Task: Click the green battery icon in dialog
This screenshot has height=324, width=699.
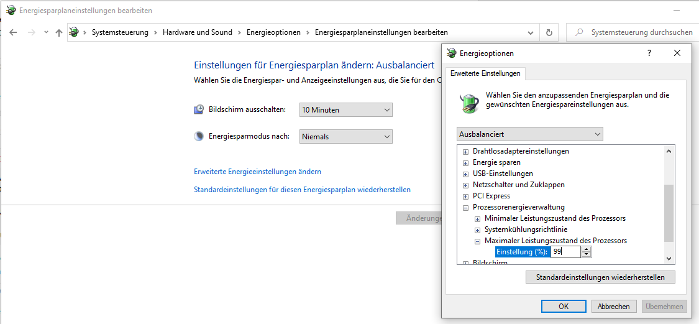Action: (x=469, y=102)
